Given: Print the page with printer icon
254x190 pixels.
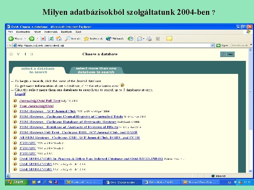Looking at the screenshot, I should point(149,39).
